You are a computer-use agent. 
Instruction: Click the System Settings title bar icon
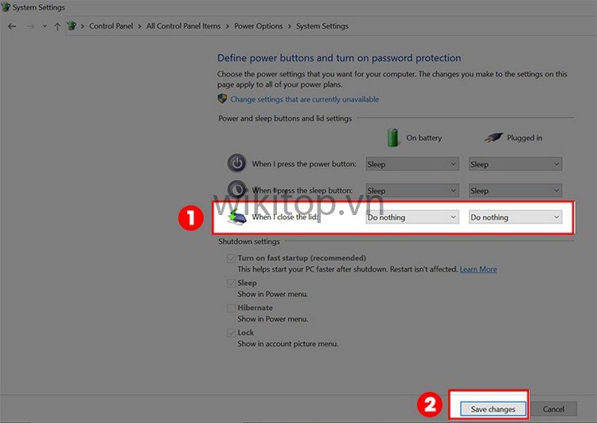click(x=6, y=7)
